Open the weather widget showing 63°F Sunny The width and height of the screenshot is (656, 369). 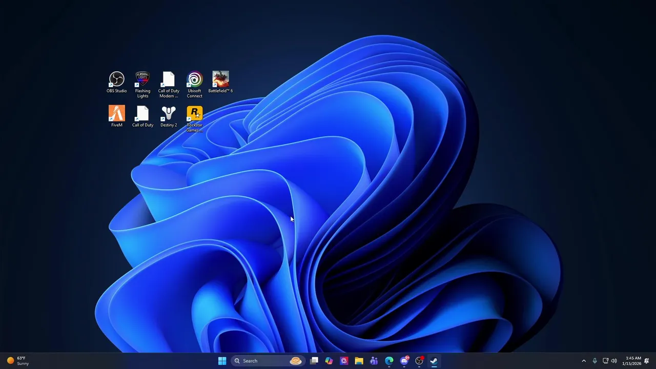click(18, 361)
